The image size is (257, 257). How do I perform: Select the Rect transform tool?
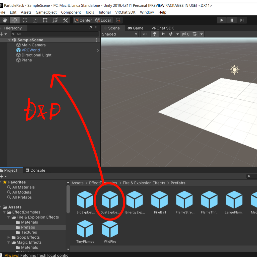[x=45, y=20]
